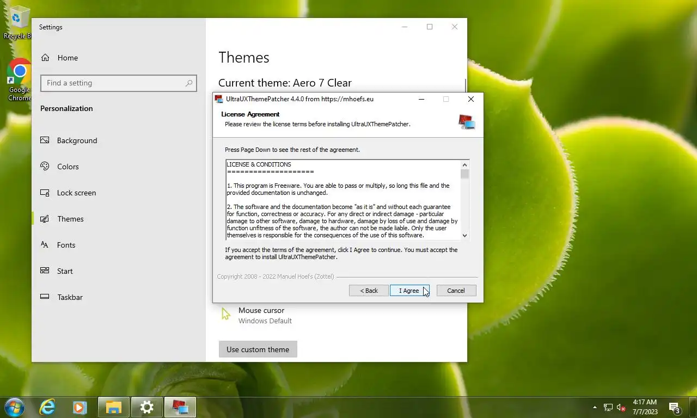The image size is (697, 418).
Task: Click the Colors palette icon in sidebar
Action: pos(45,167)
